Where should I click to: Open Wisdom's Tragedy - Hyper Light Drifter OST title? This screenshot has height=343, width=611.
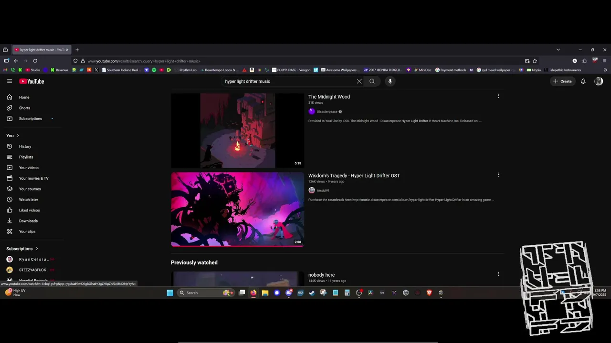[x=354, y=176]
